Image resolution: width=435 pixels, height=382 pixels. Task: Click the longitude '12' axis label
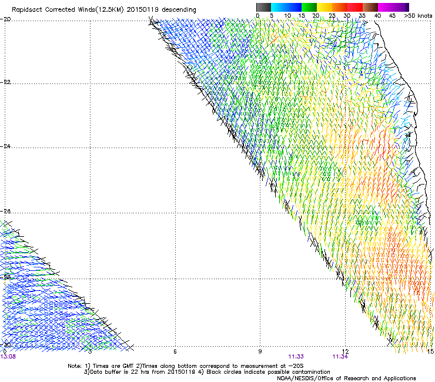[x=345, y=351]
